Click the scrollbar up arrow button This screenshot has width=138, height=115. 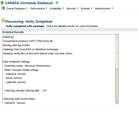pyautogui.click(x=117, y=36)
